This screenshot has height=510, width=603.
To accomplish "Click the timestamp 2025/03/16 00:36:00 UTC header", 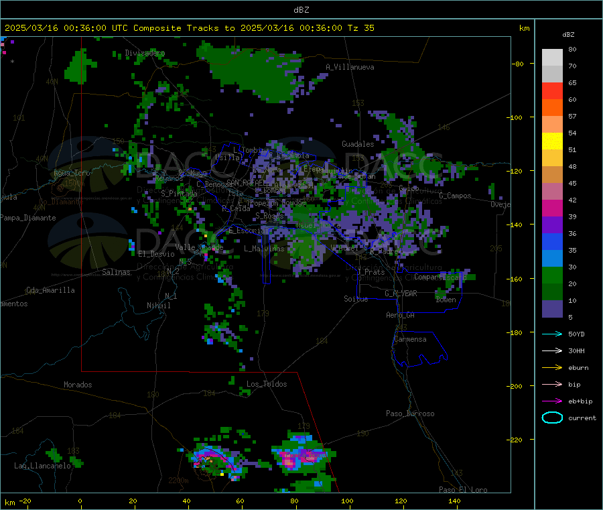I will 66,28.
